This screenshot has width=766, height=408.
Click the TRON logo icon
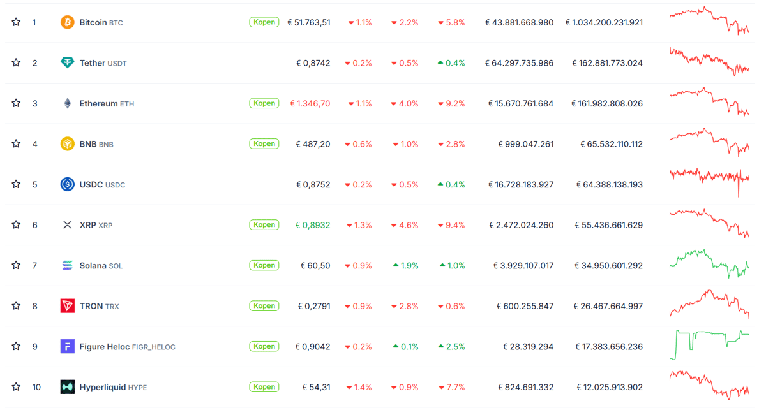click(67, 305)
